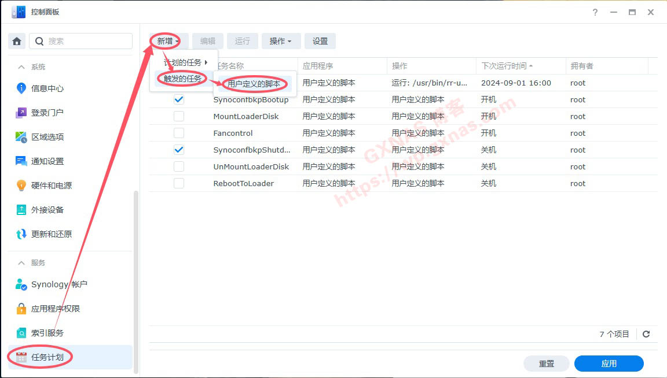Screen dimensions: 667x378
Task: Choose 用户定义的脚本 submenu item
Action: point(254,84)
